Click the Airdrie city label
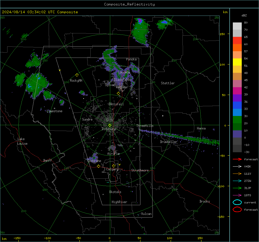This screenshot has height=242, width=259. [x=113, y=154]
